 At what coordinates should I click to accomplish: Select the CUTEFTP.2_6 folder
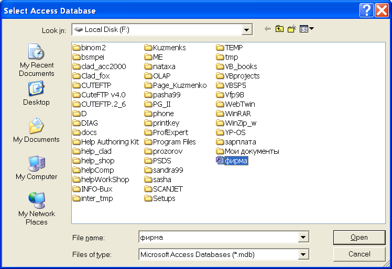pos(99,104)
